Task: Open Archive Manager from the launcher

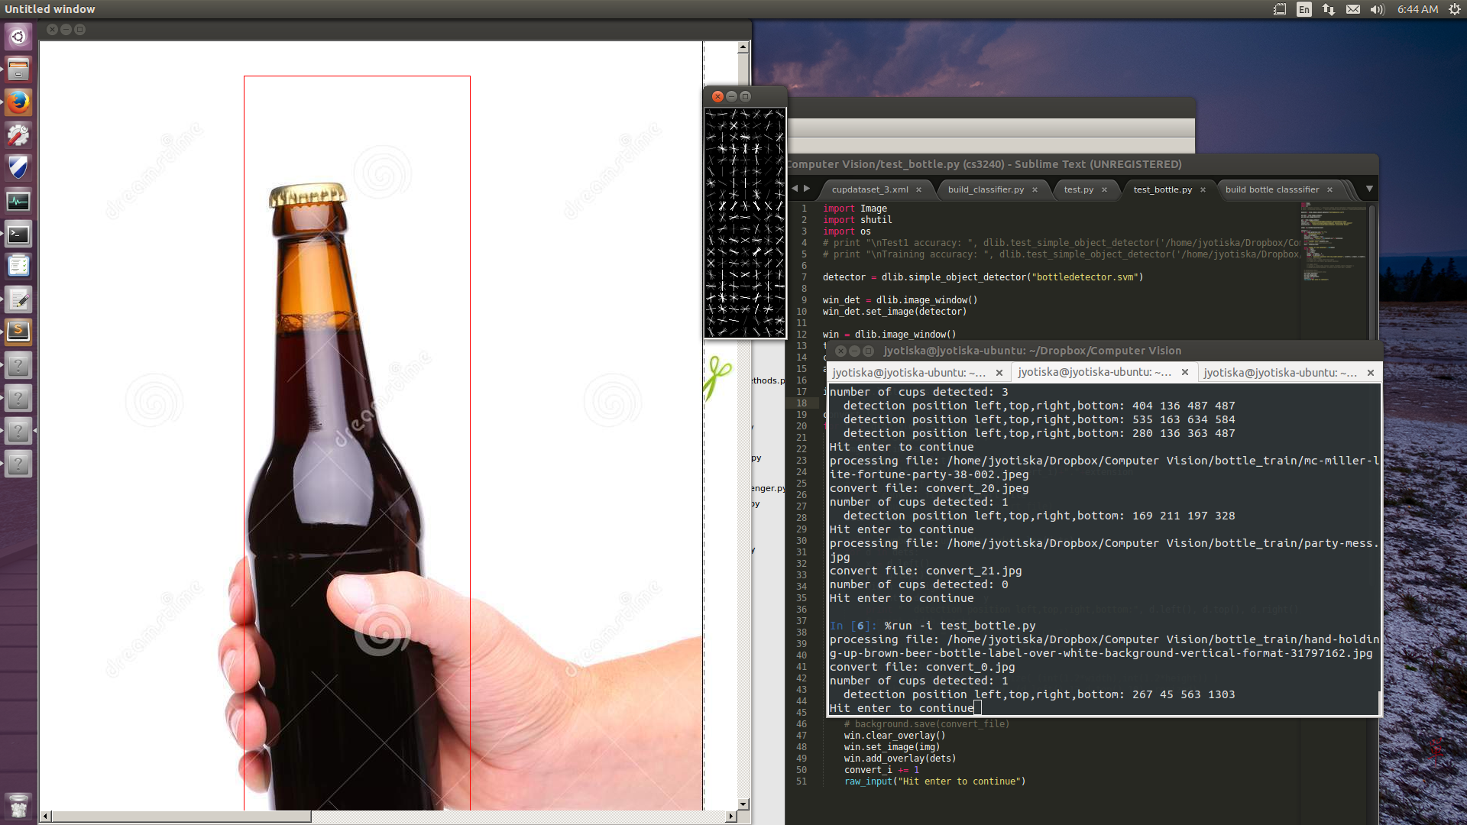Action: (x=18, y=70)
